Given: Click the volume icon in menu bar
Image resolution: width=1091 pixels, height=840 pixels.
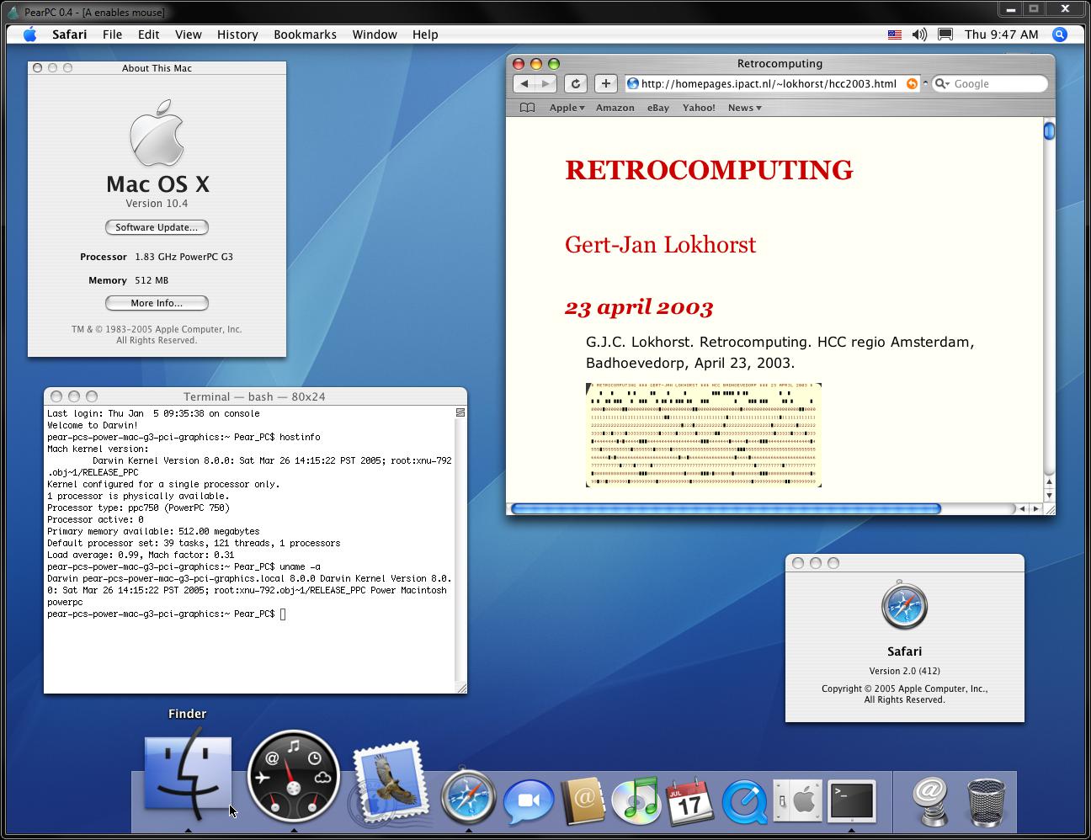Looking at the screenshot, I should tap(919, 35).
